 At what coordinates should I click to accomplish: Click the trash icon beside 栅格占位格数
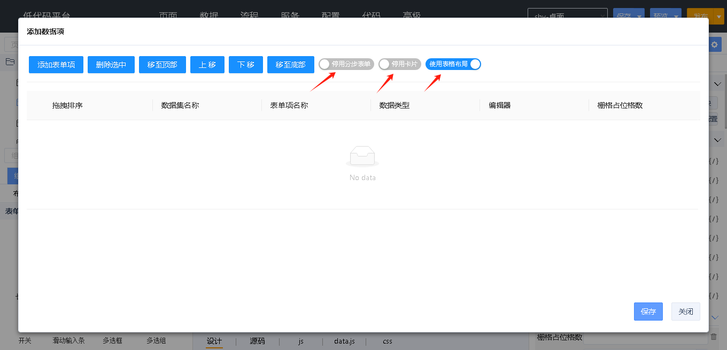(713, 337)
